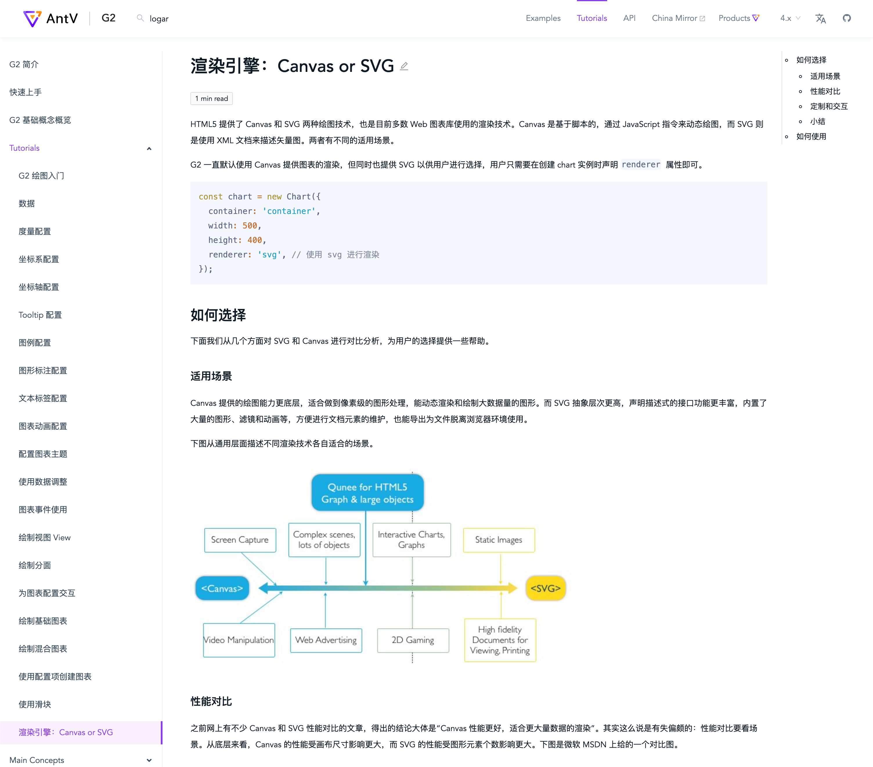Jump to 性能对比 in table of contents
The height and width of the screenshot is (767, 873).
coord(825,91)
